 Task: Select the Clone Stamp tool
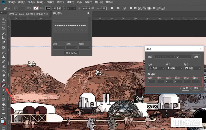pos(3,57)
